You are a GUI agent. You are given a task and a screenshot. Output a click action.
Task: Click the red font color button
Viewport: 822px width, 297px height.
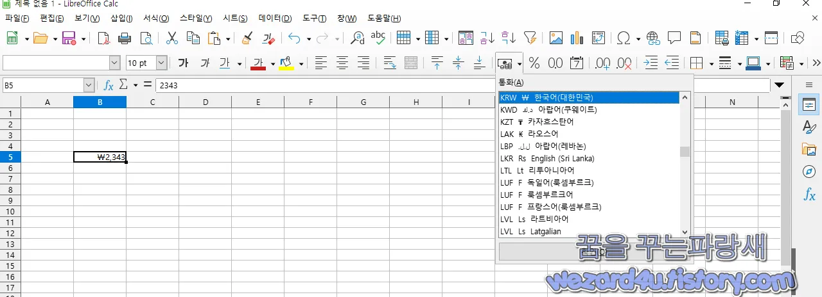pos(258,63)
